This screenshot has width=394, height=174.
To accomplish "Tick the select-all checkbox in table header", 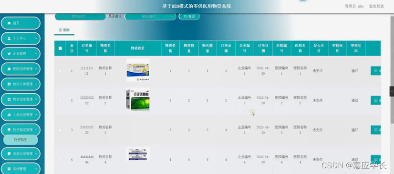I will [x=60, y=48].
